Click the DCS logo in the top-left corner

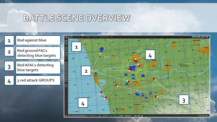click(x=68, y=37)
